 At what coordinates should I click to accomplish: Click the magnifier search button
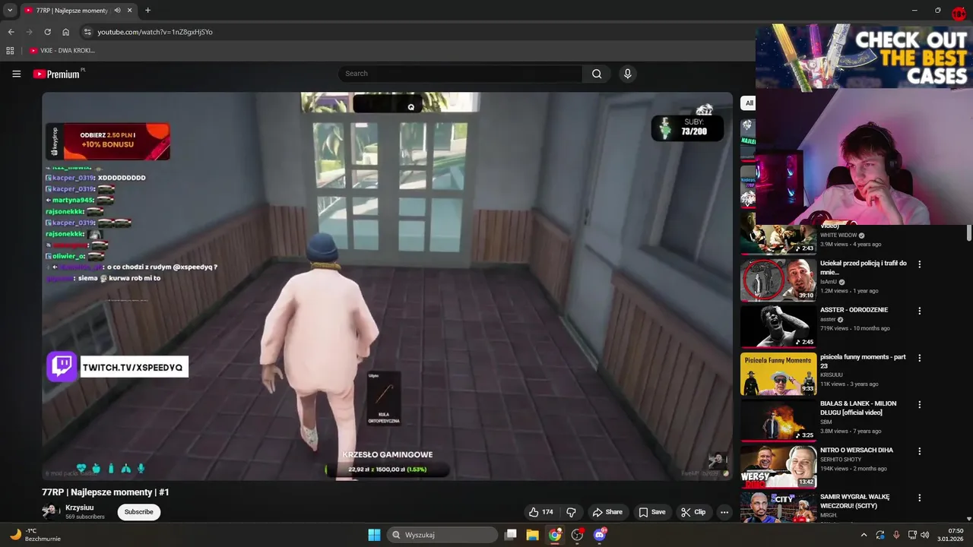point(597,74)
